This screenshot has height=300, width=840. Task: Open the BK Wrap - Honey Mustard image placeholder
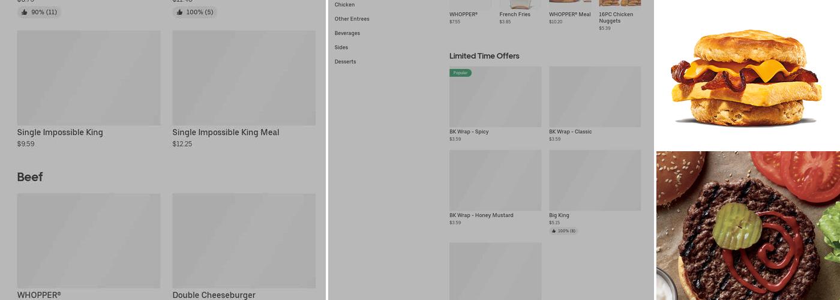click(x=496, y=180)
